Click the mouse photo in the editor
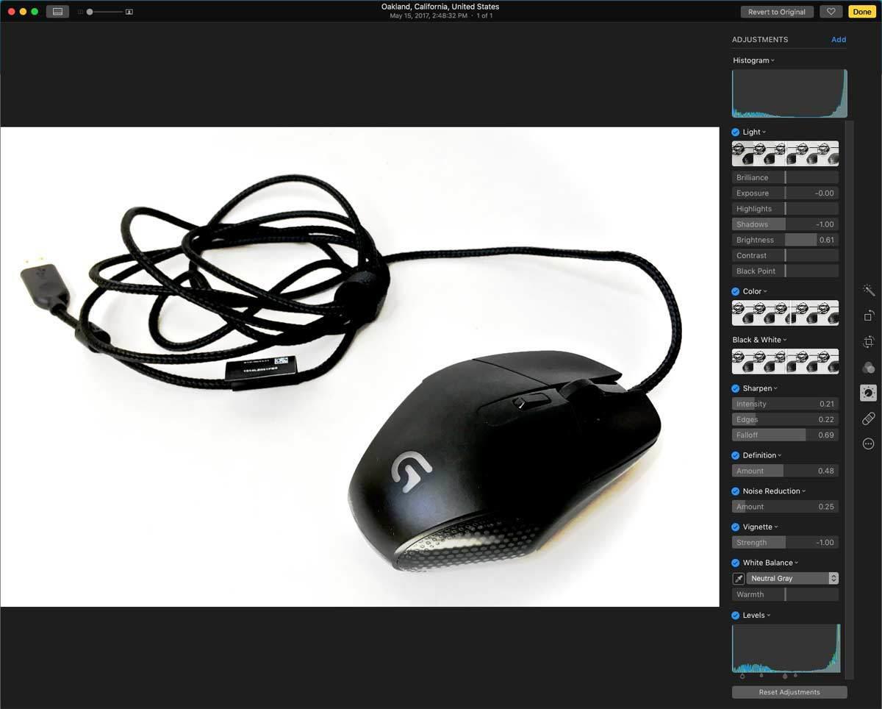The height and width of the screenshot is (709, 882). tap(359, 367)
